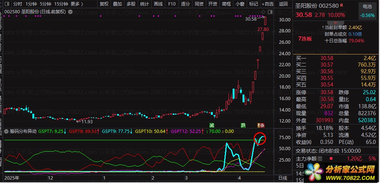This screenshot has height=184, width=381.
Task: Click the 7连板 label
Action: click(305, 39)
